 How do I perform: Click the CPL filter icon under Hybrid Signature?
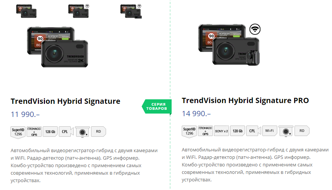point(66,132)
